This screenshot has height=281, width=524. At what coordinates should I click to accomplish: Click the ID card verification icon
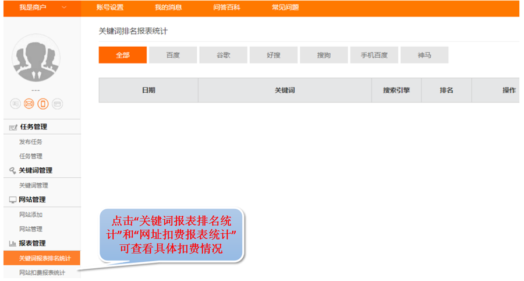[x=15, y=104]
